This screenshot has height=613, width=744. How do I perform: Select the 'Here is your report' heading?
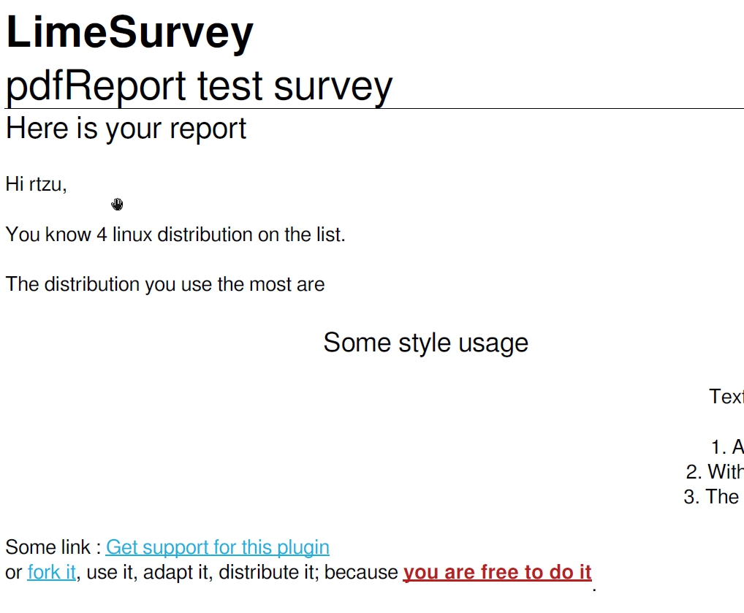pos(126,129)
